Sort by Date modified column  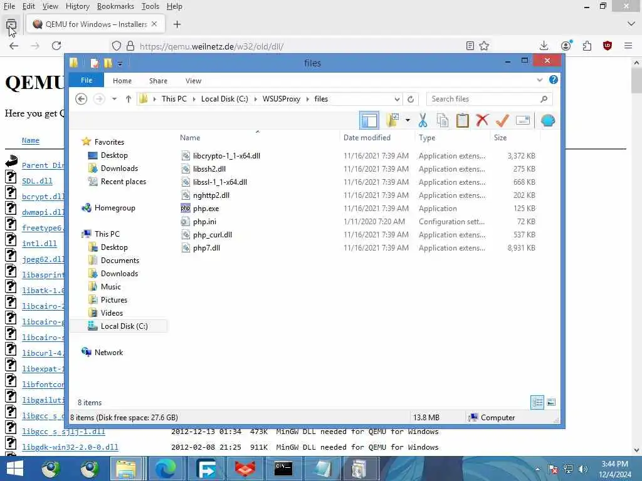pos(367,138)
